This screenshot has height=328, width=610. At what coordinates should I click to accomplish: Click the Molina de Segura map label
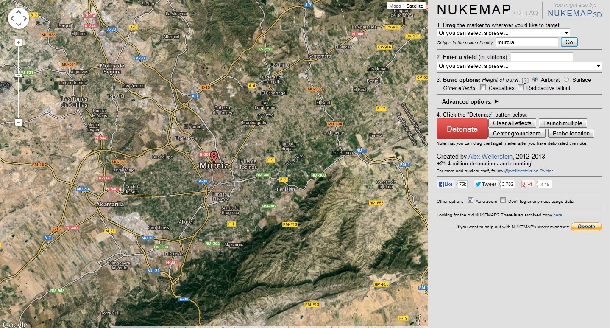click(x=112, y=69)
